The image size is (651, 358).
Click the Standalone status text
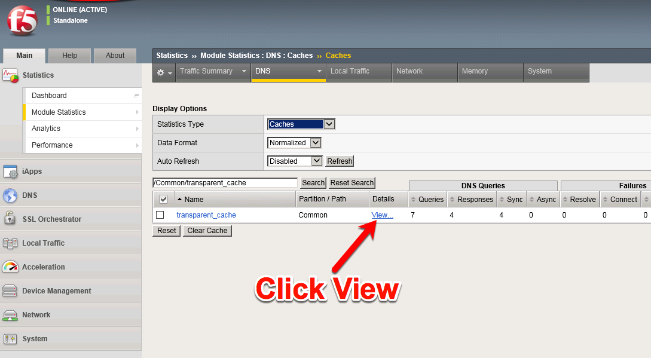tap(70, 20)
